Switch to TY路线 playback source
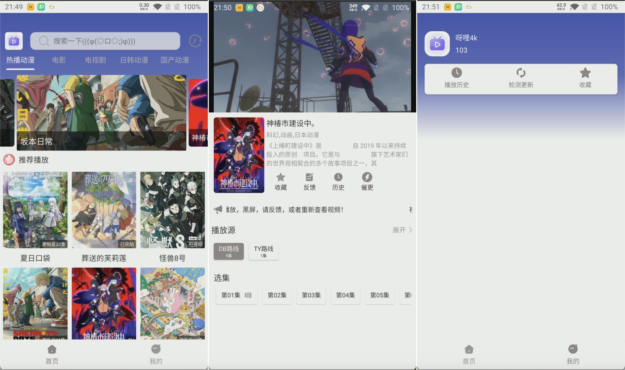 (x=263, y=252)
